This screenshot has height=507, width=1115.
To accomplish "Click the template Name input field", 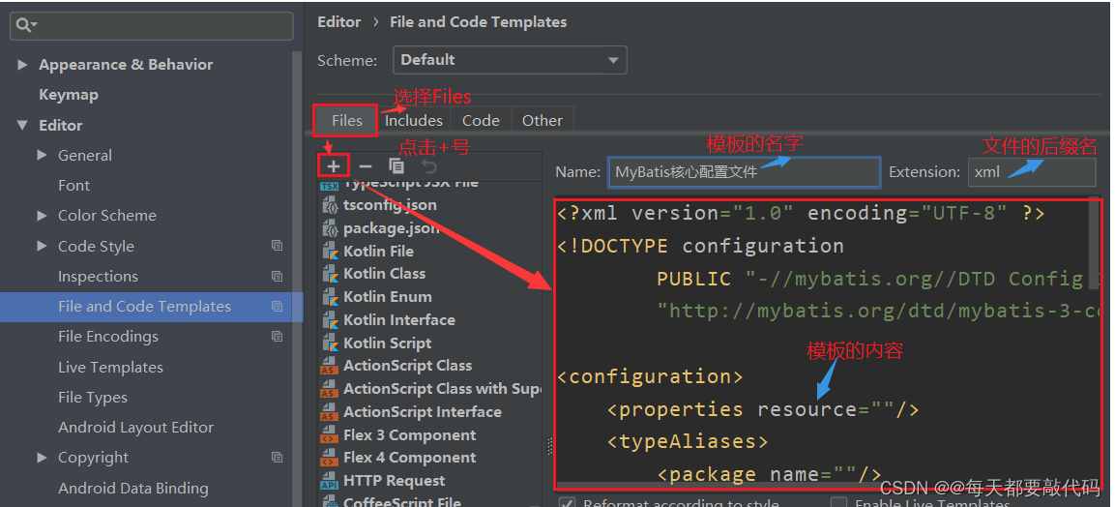I will (744, 172).
